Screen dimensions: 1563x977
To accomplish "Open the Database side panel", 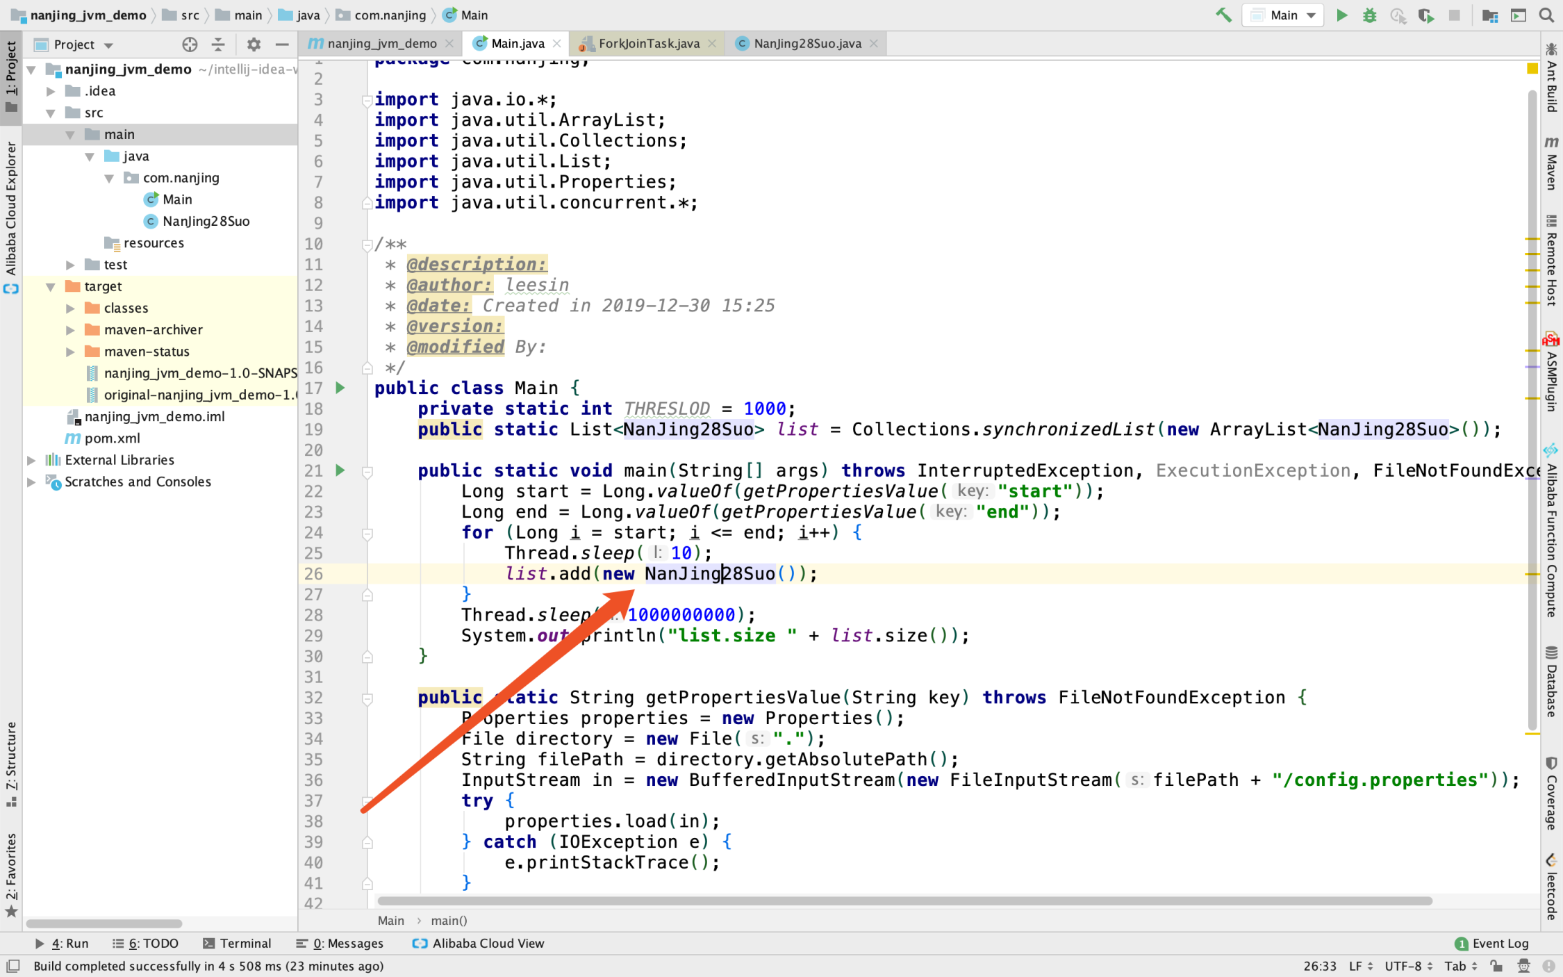I will 1551,682.
